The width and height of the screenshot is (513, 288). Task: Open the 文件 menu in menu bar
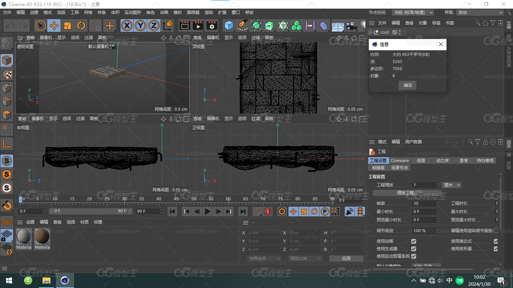[7, 12]
